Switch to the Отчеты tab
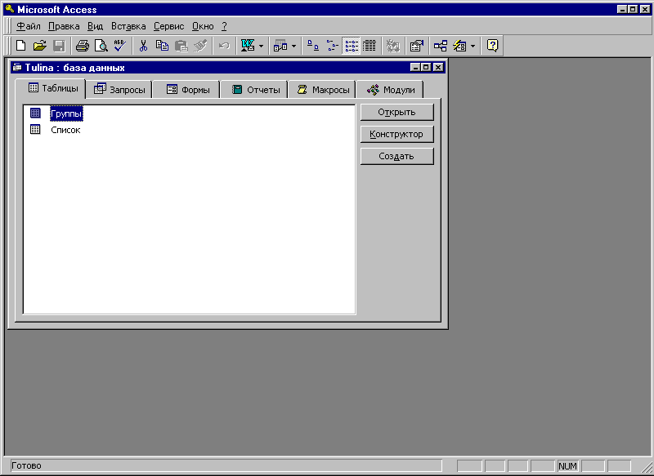Image resolution: width=654 pixels, height=476 pixels. point(255,90)
